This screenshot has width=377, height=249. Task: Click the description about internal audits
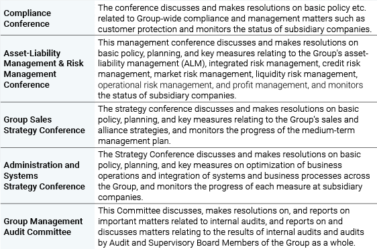[x=231, y=227]
